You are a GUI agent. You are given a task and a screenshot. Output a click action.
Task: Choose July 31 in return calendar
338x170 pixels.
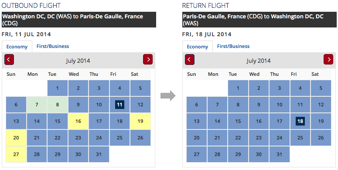pyautogui.click(x=280, y=154)
